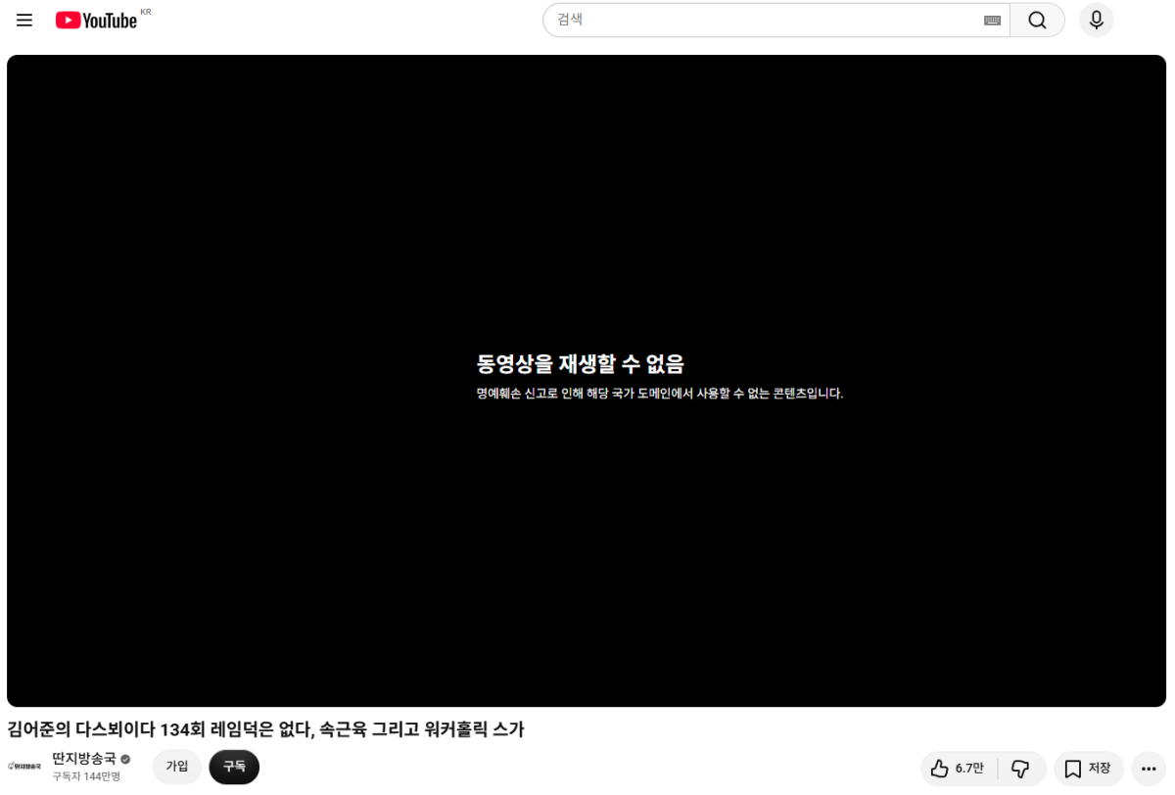Open the on-screen keyboard icon in search
The image size is (1175, 795).
[992, 20]
